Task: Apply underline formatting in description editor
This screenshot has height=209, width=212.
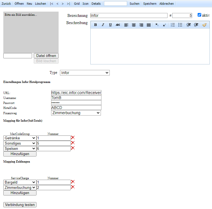Action: click(110, 25)
